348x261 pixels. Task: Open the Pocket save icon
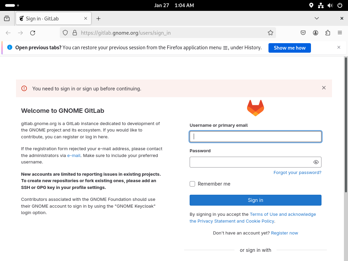pyautogui.click(x=303, y=33)
